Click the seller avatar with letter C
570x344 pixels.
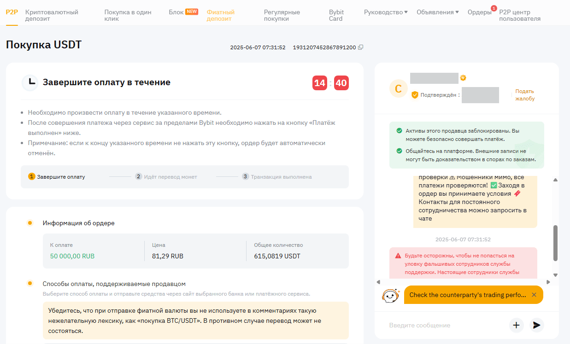point(399,88)
